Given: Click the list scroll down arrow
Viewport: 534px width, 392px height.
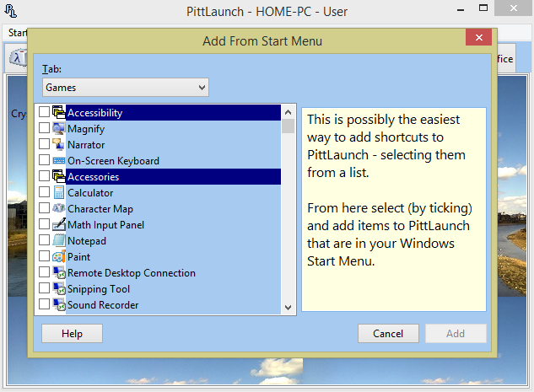Looking at the screenshot, I should tap(289, 308).
